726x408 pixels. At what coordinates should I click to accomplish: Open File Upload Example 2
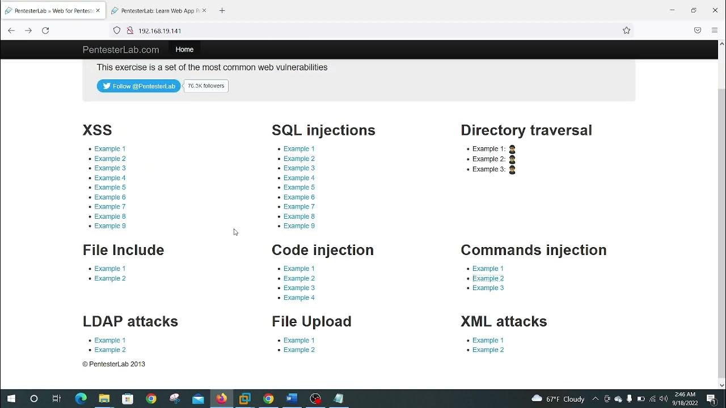pos(299,350)
